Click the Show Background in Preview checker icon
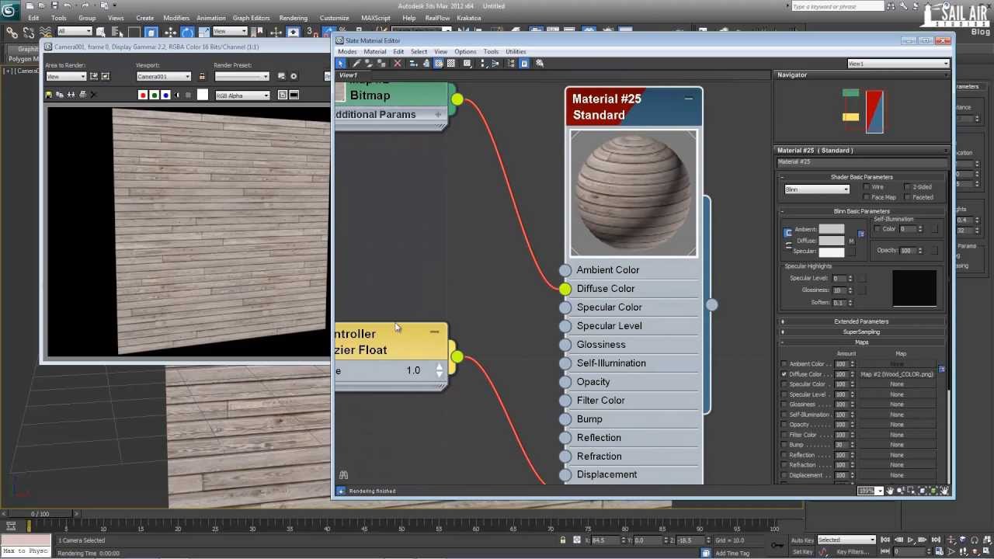This screenshot has height=559, width=994. (451, 63)
